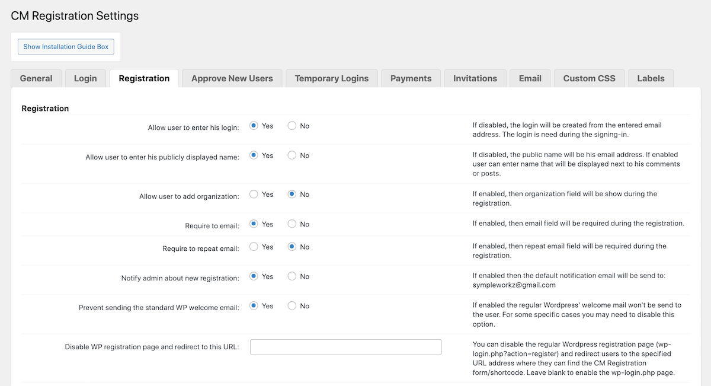Click 'Prevent sending the standard WP welcome email:' label
The height and width of the screenshot is (386, 711).
159,308
